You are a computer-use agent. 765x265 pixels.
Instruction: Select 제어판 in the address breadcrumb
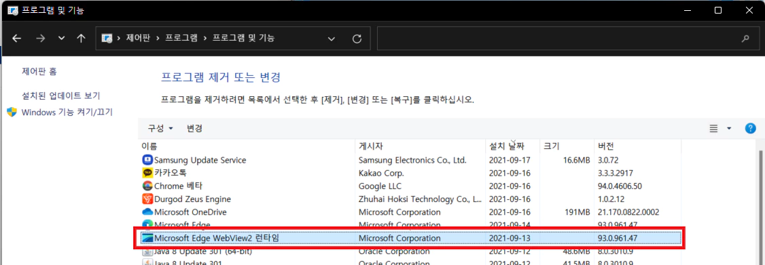(x=138, y=39)
